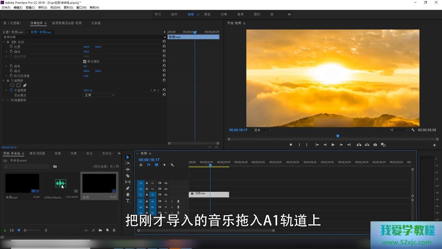Open the 混合模式 dropdown set to 正常
This screenshot has height=249, width=442.
(99, 95)
